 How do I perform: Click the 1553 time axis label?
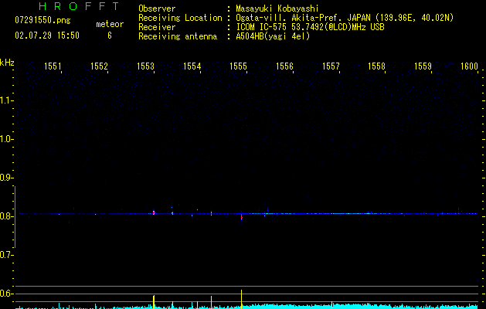click(x=145, y=66)
